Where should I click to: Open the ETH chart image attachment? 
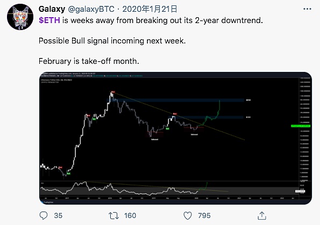click(175, 138)
